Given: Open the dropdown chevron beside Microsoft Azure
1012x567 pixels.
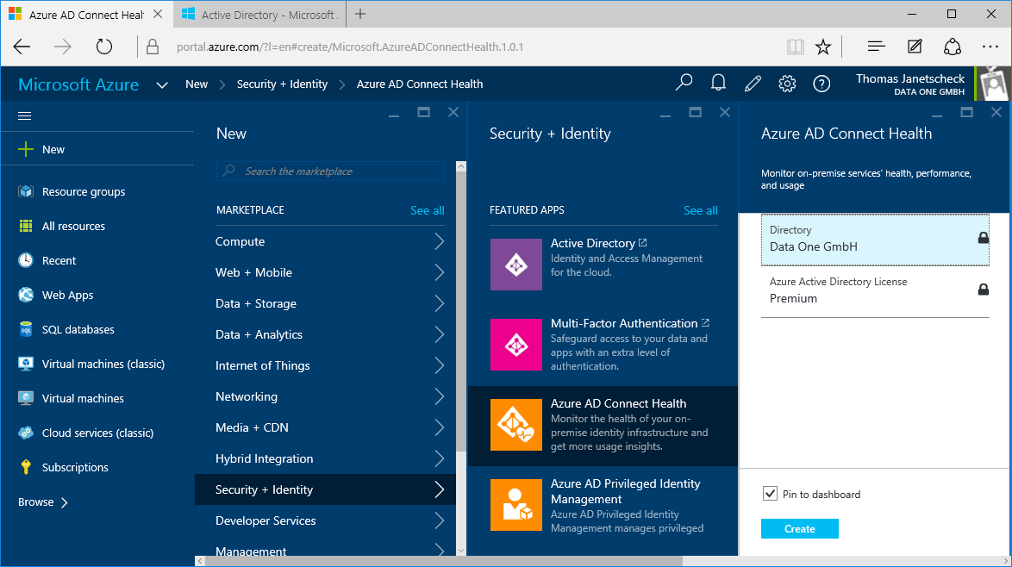Looking at the screenshot, I should (161, 84).
